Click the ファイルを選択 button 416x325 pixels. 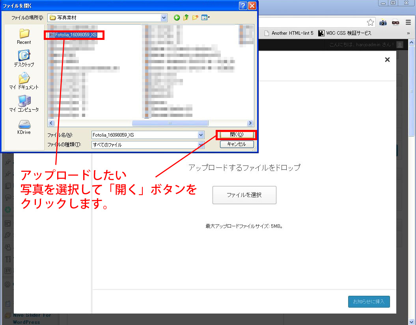click(x=244, y=195)
